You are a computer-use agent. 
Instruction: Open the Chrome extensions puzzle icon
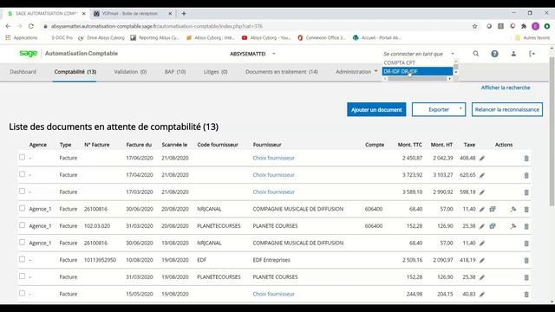pos(524,26)
